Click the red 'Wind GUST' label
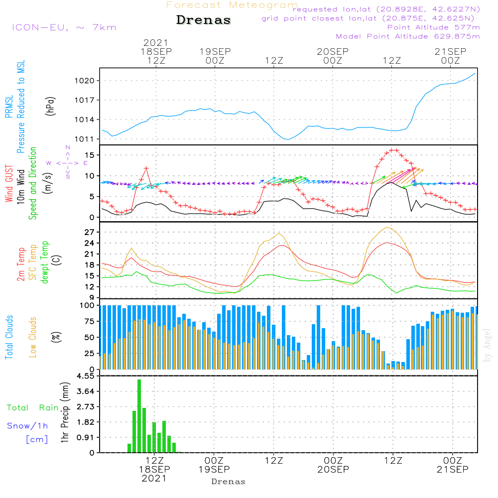 [x=9, y=184]
